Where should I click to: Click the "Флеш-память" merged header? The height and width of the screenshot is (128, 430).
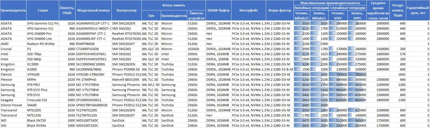click(x=173, y=6)
